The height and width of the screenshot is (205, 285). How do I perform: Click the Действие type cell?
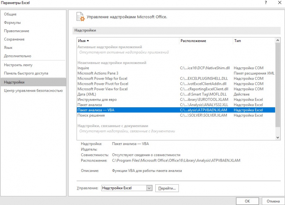(242, 94)
